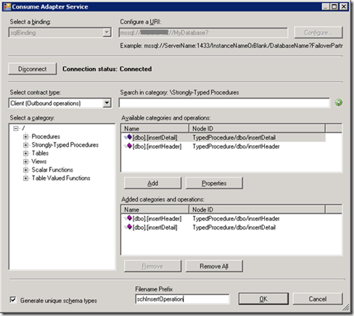Viewport: 354px width, 316px height.
Task: Select [dbo].[insertHeader] in added operations
Action: 157,218
